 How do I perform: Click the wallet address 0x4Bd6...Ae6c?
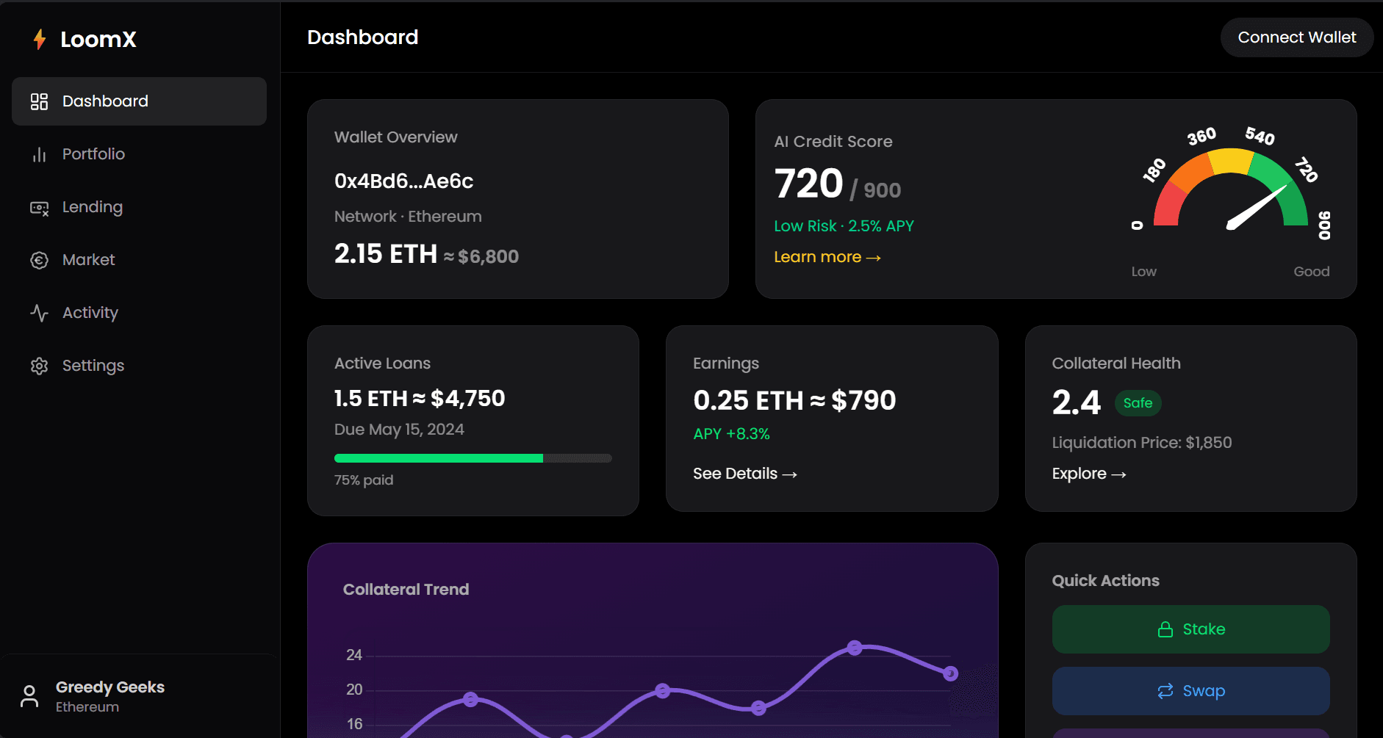(x=403, y=181)
